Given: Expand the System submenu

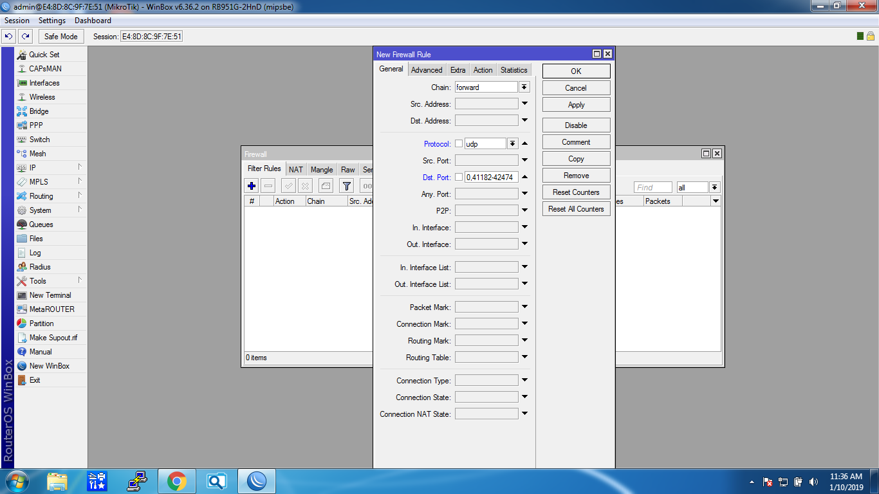Looking at the screenshot, I should tap(80, 210).
